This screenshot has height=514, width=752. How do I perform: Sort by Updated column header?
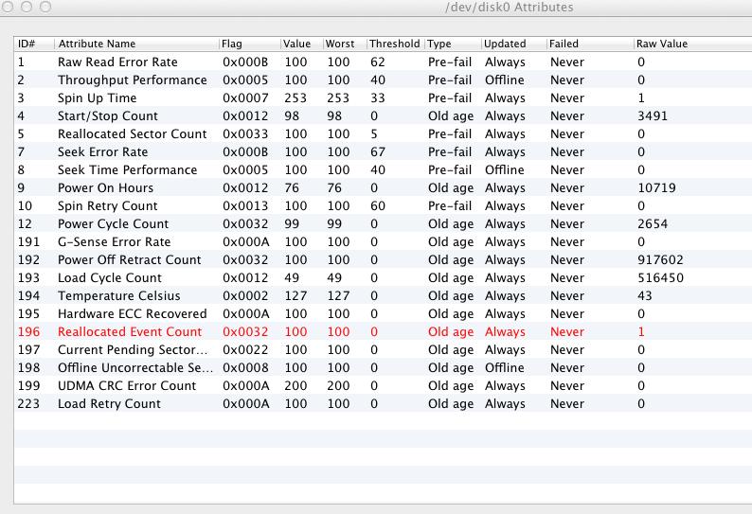[513, 44]
